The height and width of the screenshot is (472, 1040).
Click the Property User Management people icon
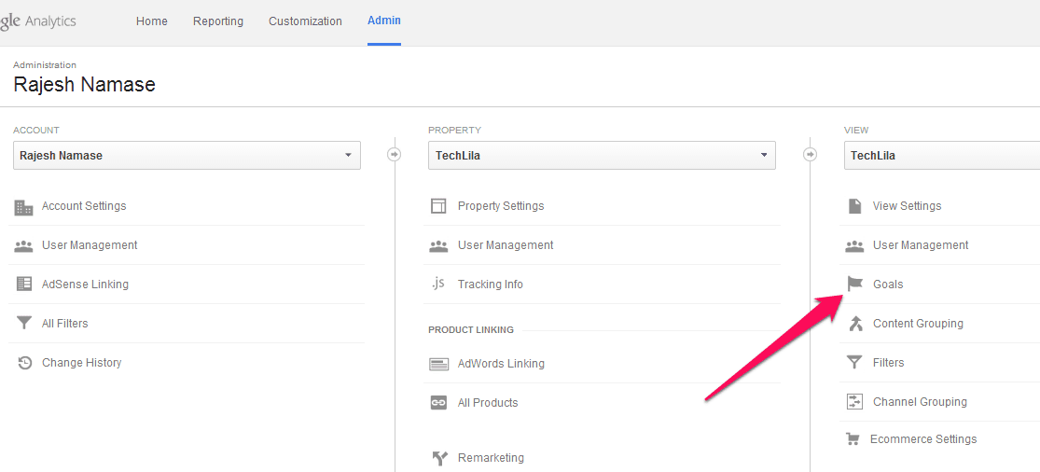click(438, 246)
